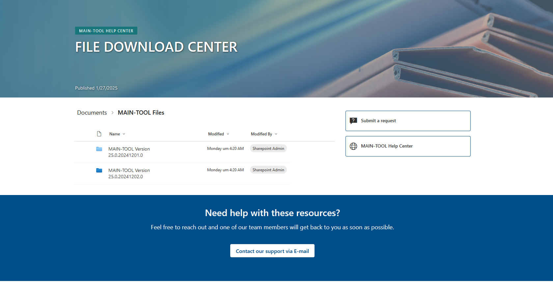Viewport: 553px width, 308px height.
Task: Click the modified date of Version 25.0.20241202.0
Action: pos(225,170)
